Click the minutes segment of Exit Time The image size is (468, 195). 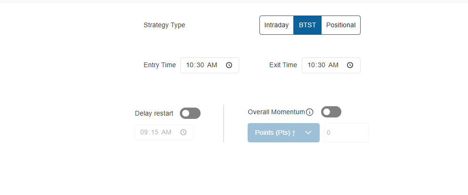[x=321, y=65]
